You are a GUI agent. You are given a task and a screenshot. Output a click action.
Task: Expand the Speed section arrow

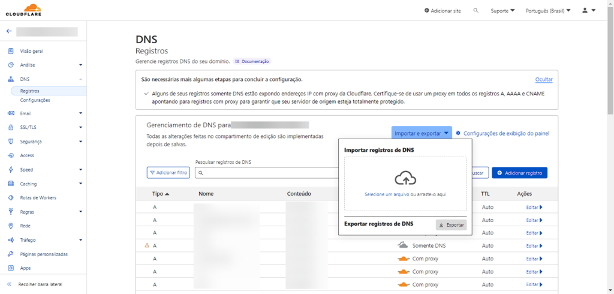81,170
